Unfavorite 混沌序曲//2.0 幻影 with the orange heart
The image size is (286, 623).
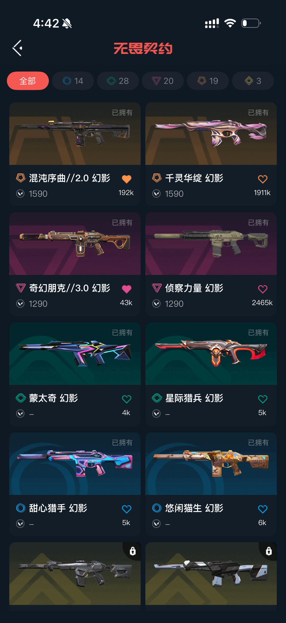click(127, 179)
